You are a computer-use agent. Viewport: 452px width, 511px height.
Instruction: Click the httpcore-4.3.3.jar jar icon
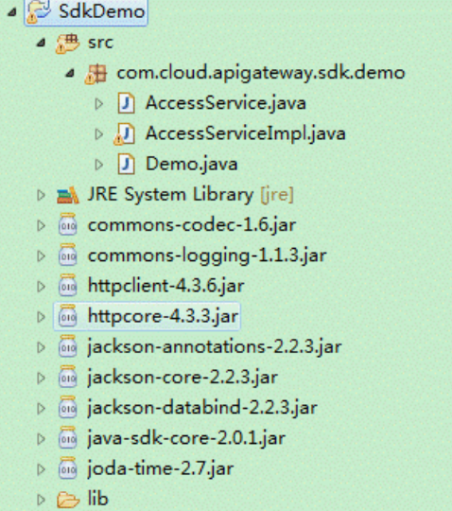(68, 316)
